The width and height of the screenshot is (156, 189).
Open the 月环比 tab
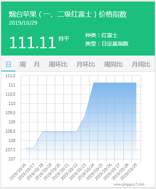tap(86, 64)
